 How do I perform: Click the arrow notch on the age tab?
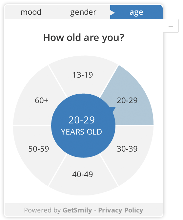click(x=112, y=13)
